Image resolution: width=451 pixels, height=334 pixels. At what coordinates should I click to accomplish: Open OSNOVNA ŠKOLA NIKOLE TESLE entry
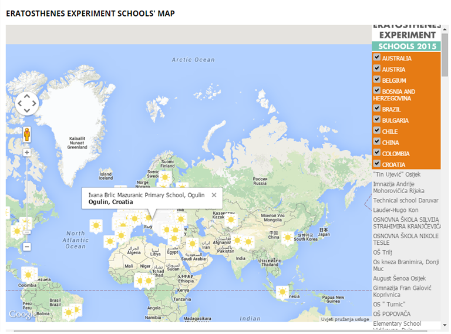(406, 239)
